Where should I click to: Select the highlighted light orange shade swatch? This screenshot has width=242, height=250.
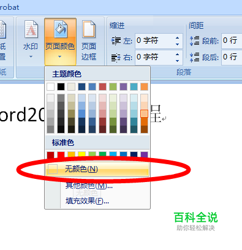click(144, 113)
